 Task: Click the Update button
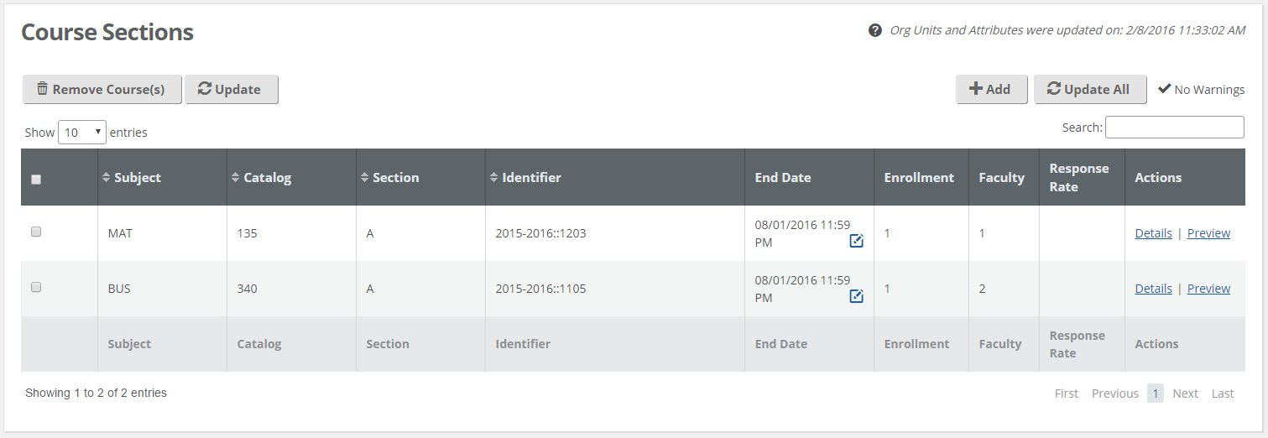point(232,90)
